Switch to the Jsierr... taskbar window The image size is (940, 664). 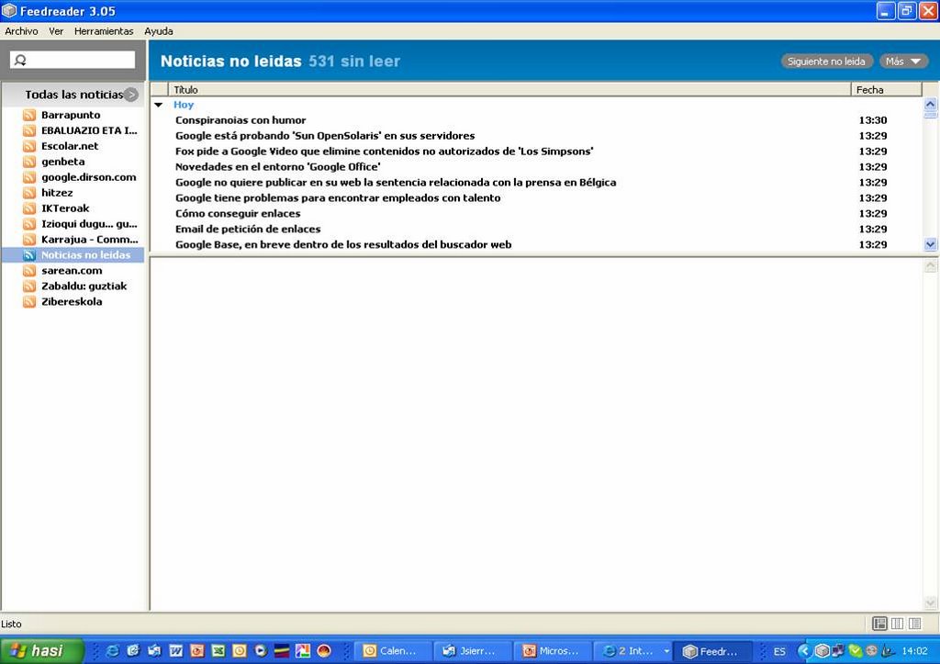(x=474, y=651)
